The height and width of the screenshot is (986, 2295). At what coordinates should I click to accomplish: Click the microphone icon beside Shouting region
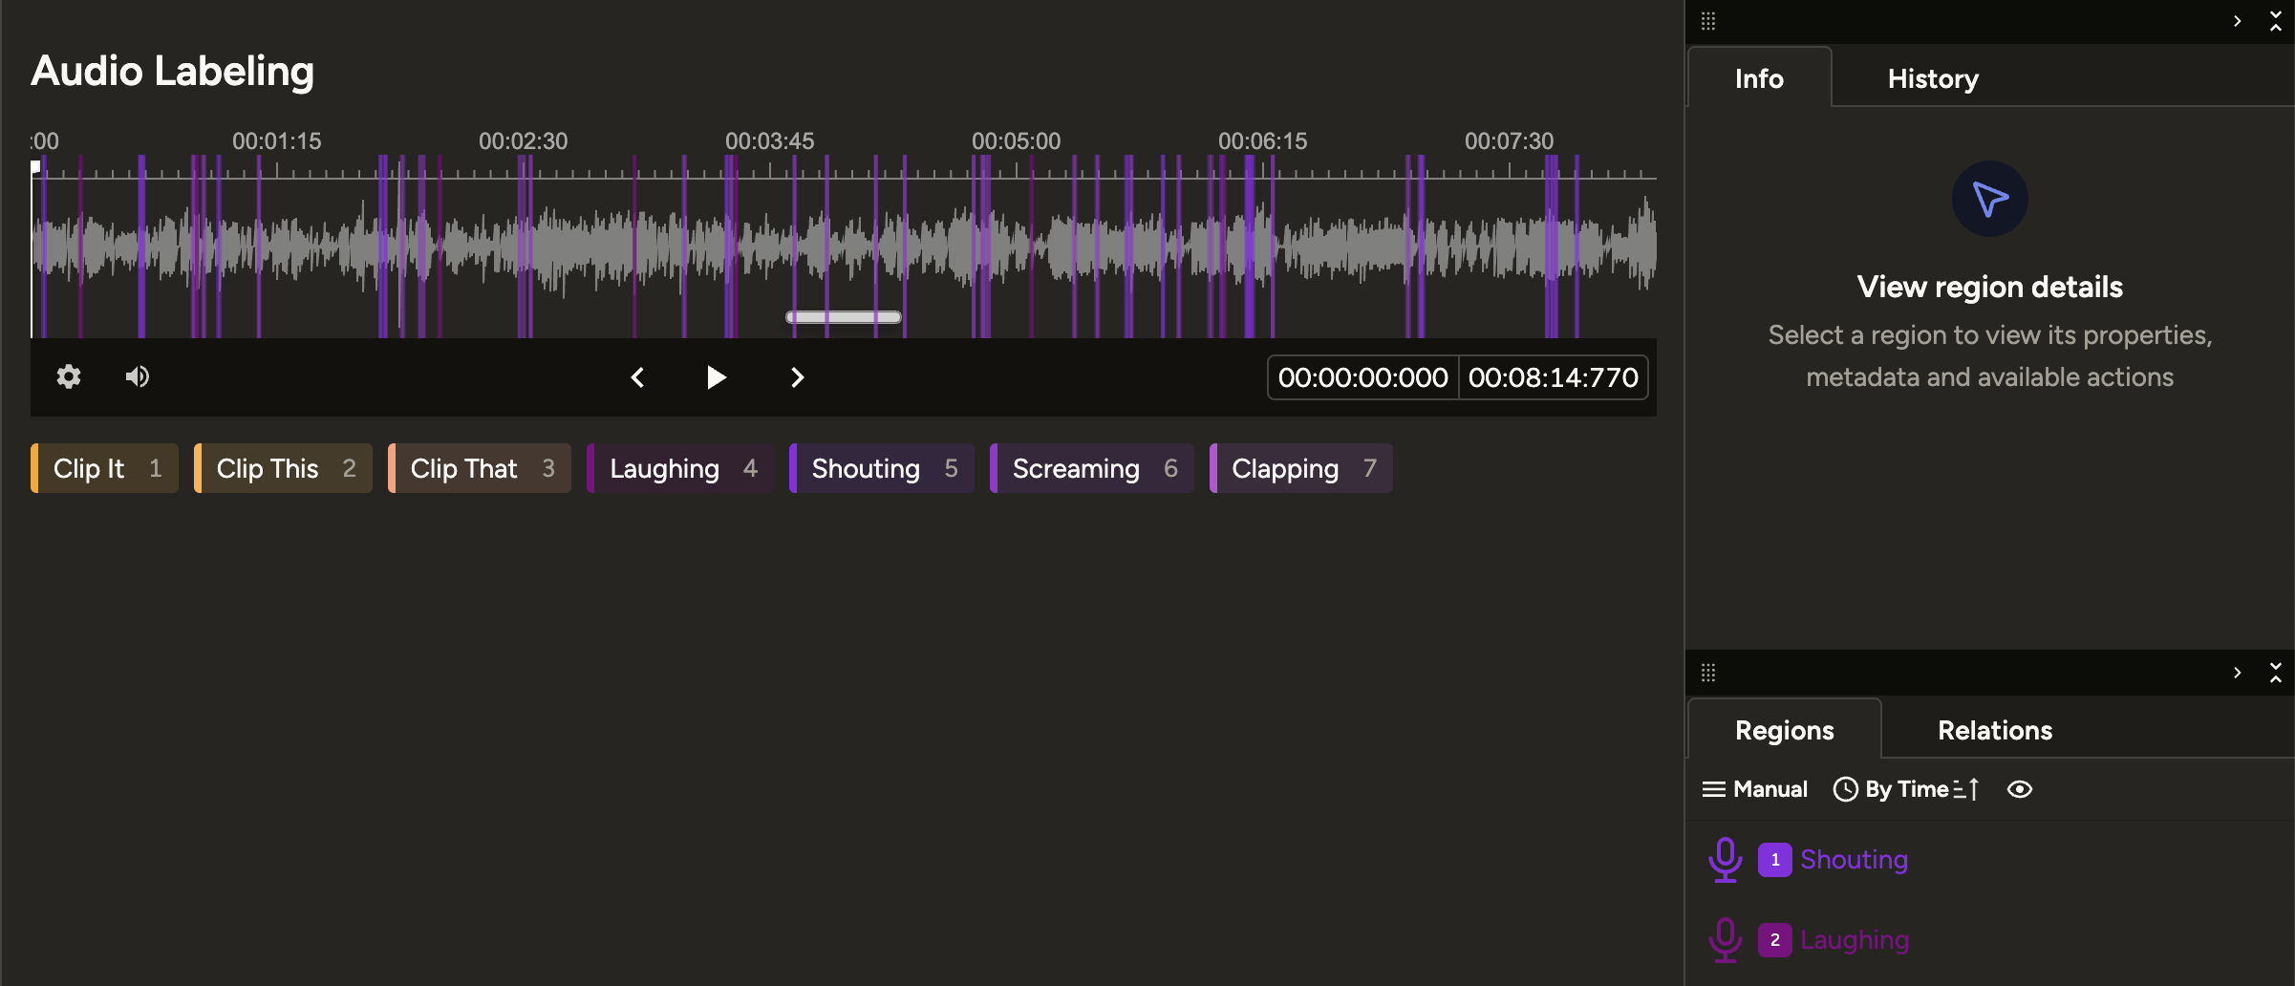point(1726,858)
